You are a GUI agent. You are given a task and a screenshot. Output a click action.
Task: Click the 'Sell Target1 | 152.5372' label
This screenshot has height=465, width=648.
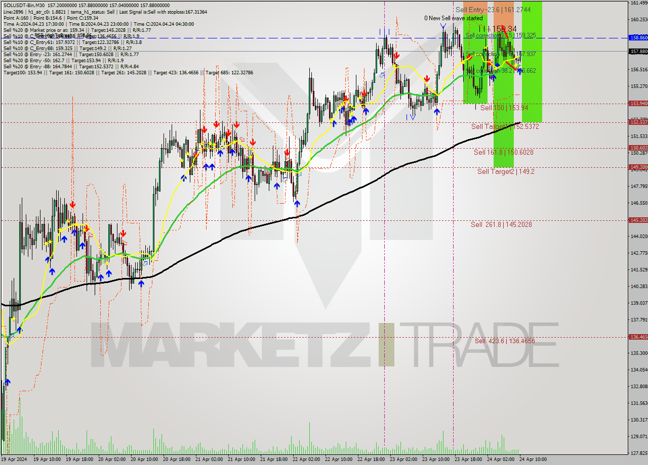click(505, 126)
